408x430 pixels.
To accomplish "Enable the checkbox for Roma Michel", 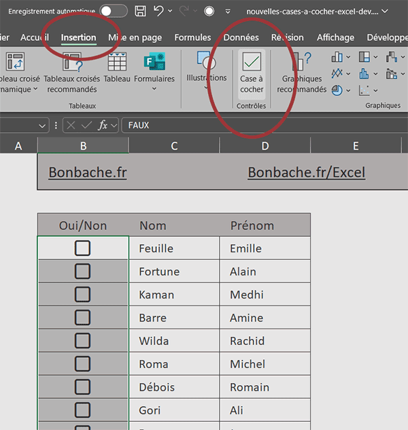I will [82, 363].
